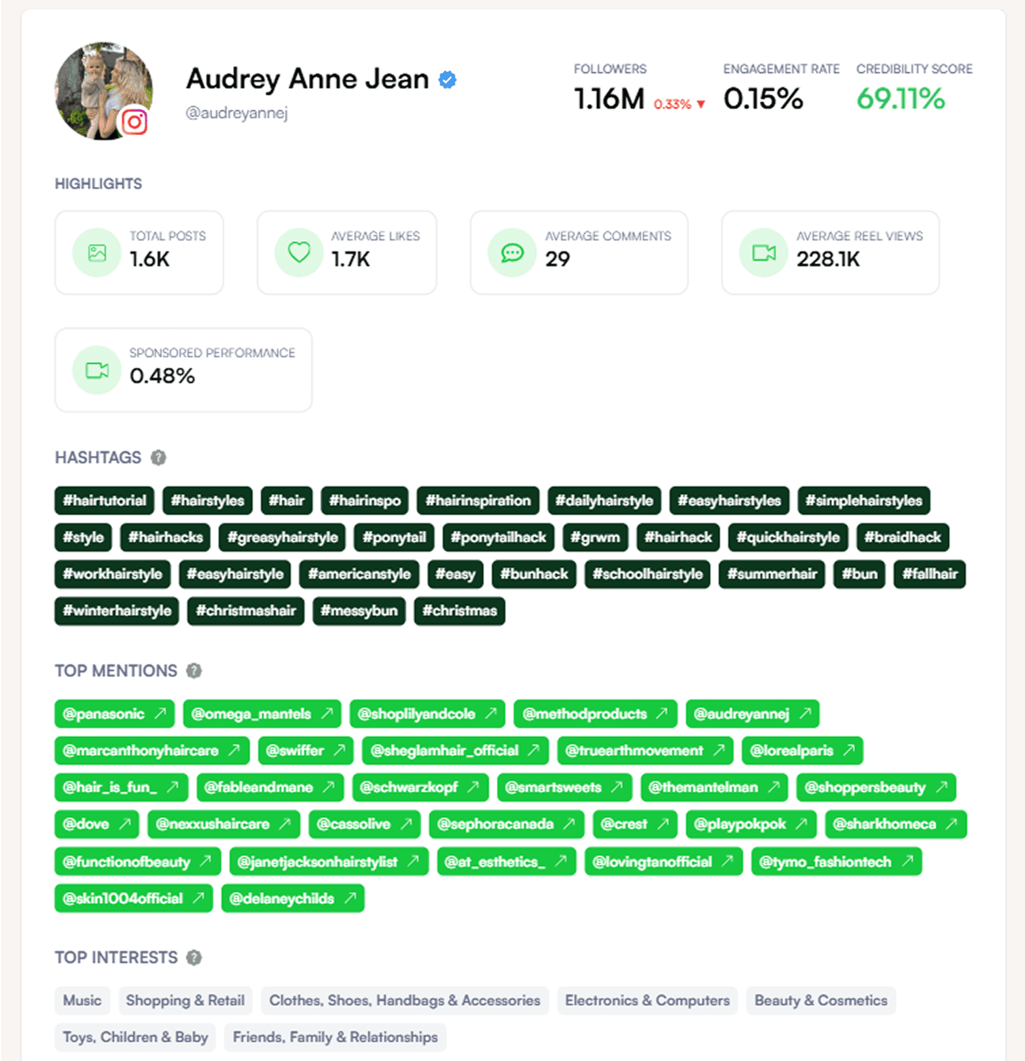Click the Sponsored Performance video icon

97,370
